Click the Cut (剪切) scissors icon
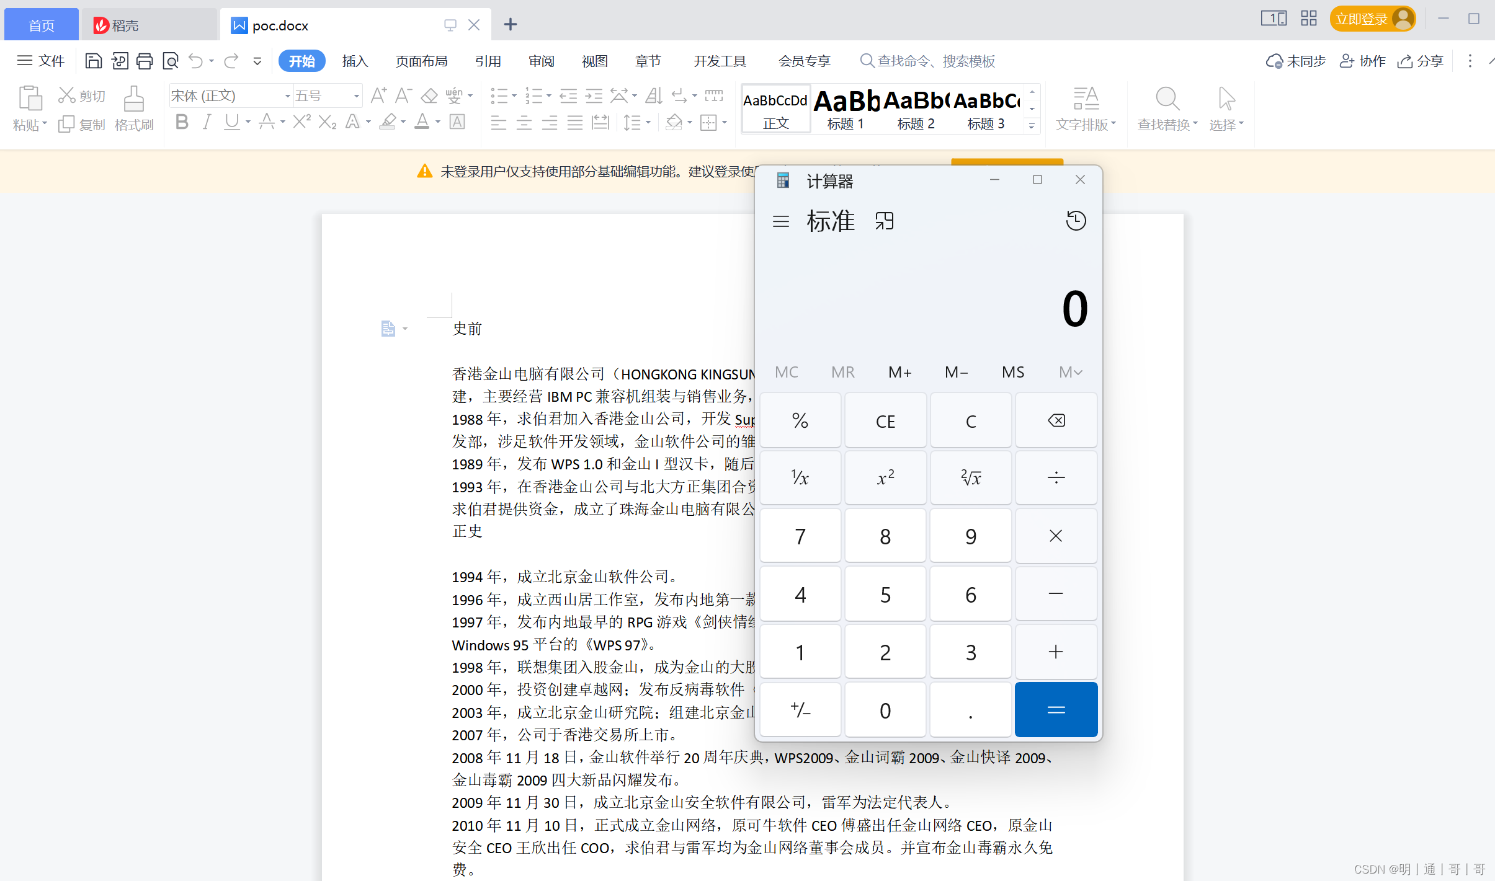Screen dimensions: 1495x881 (x=66, y=95)
